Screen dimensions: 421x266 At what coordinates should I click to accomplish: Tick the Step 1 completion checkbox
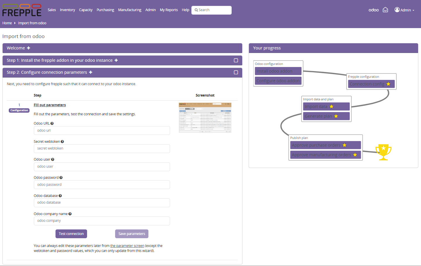(x=236, y=60)
